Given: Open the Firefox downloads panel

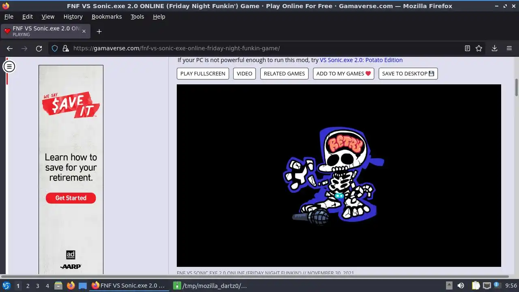Looking at the screenshot, I should coord(494,48).
